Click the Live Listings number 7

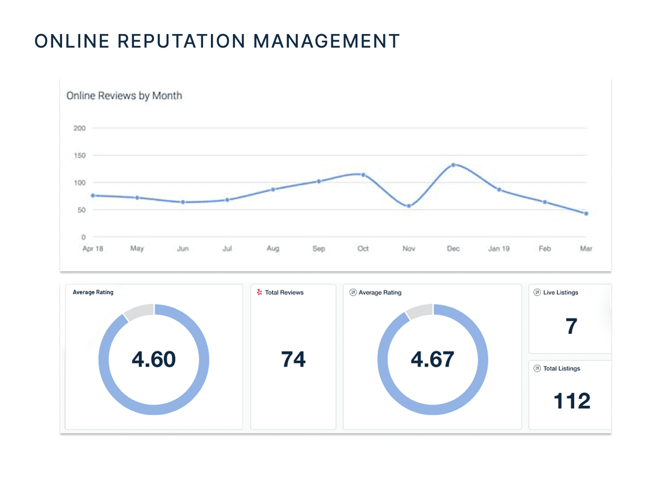tap(571, 326)
